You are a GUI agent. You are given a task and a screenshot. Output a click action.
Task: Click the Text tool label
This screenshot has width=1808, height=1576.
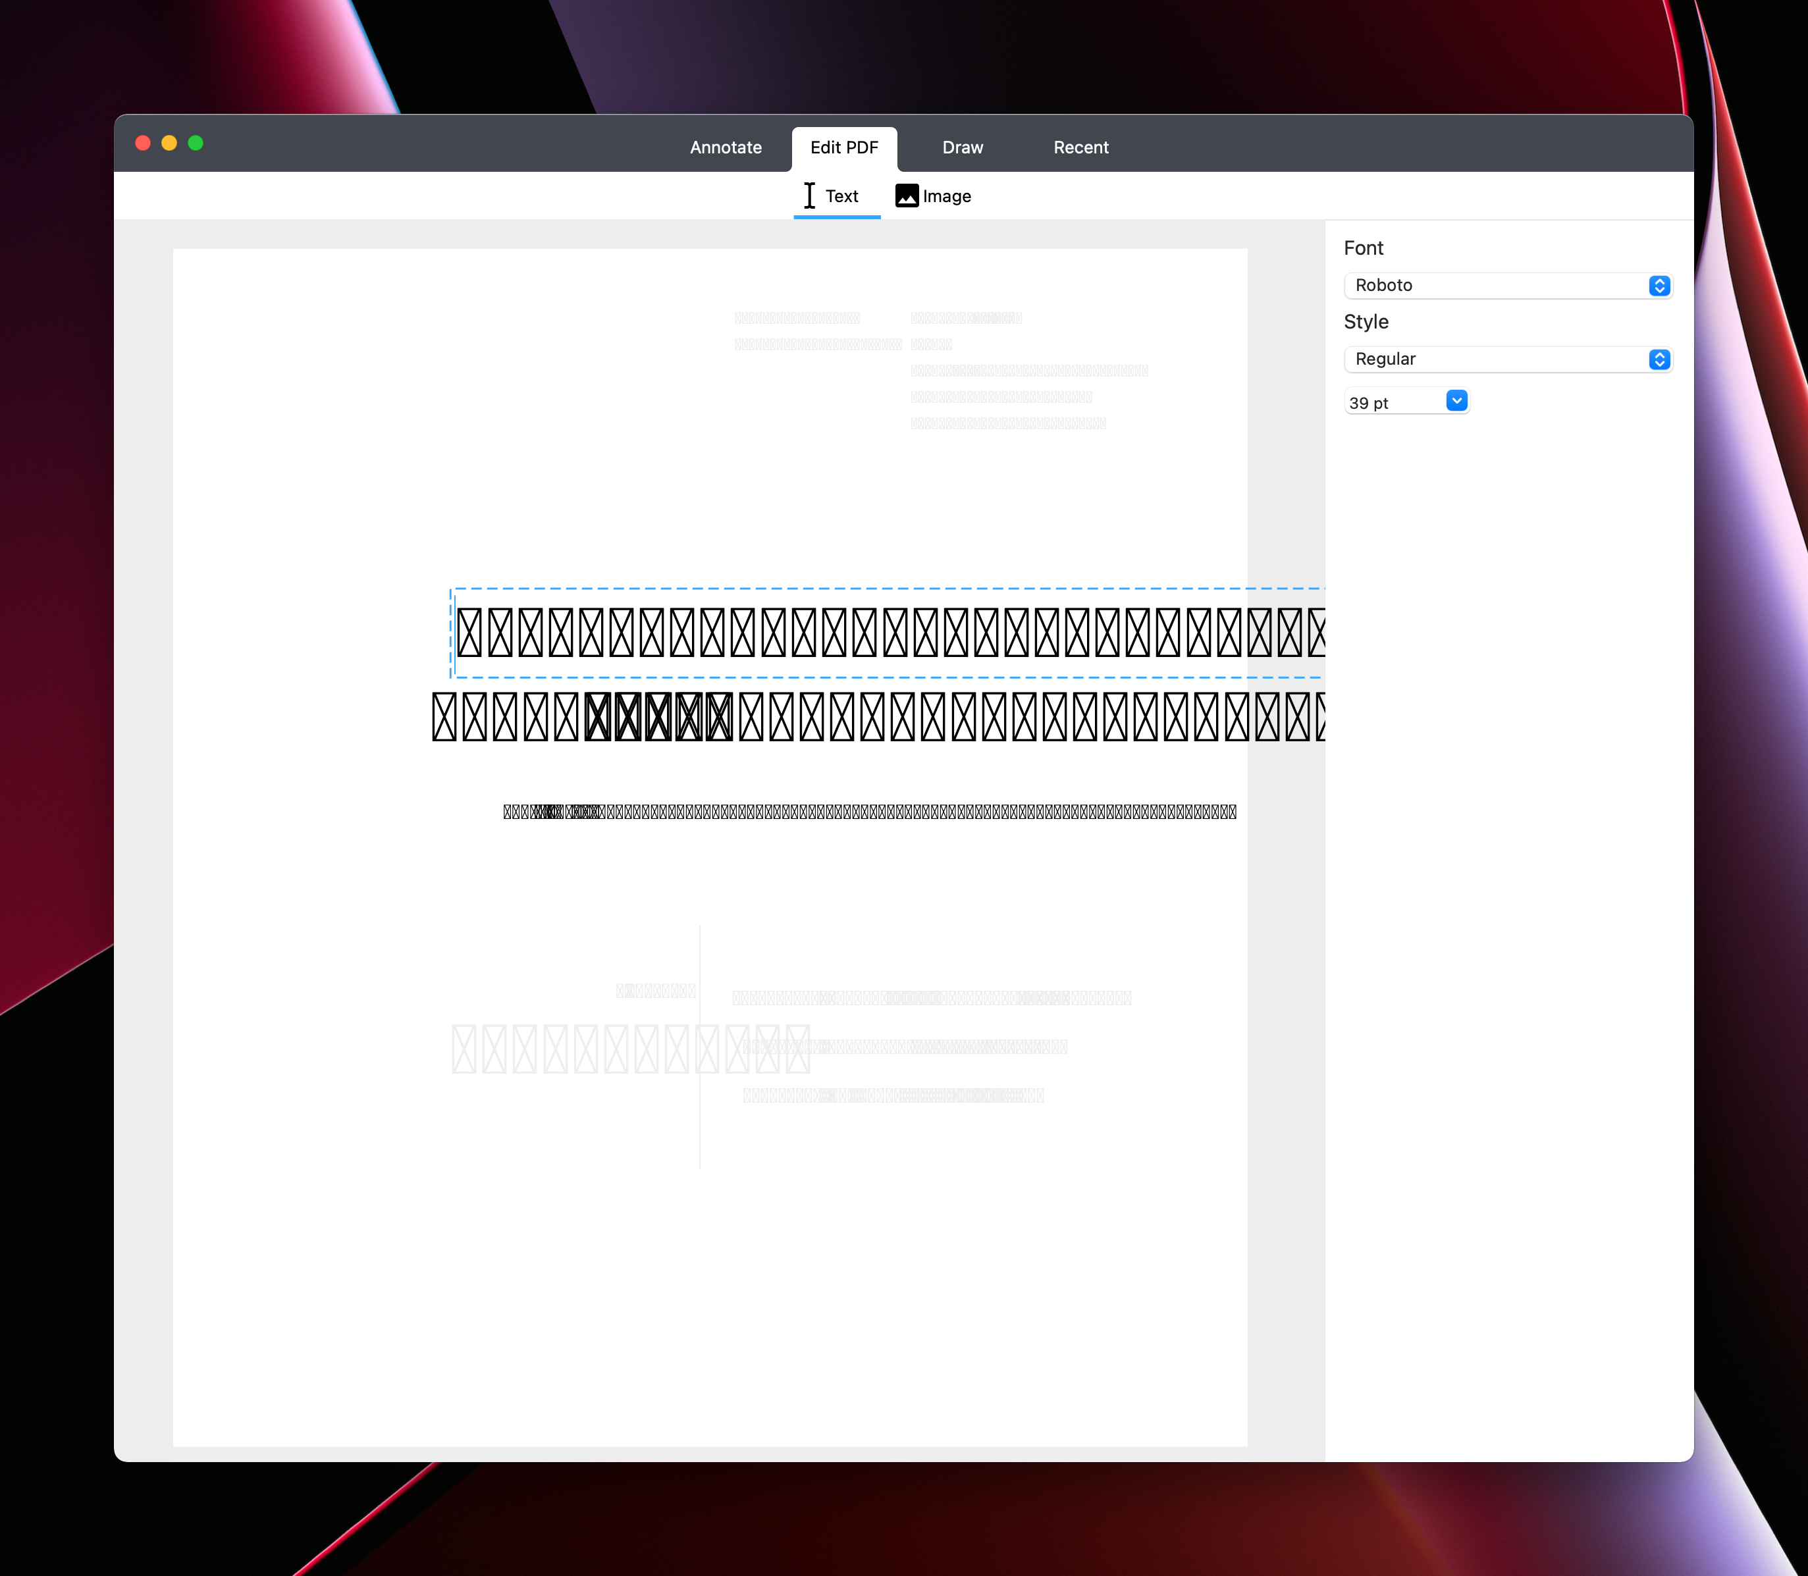(841, 196)
